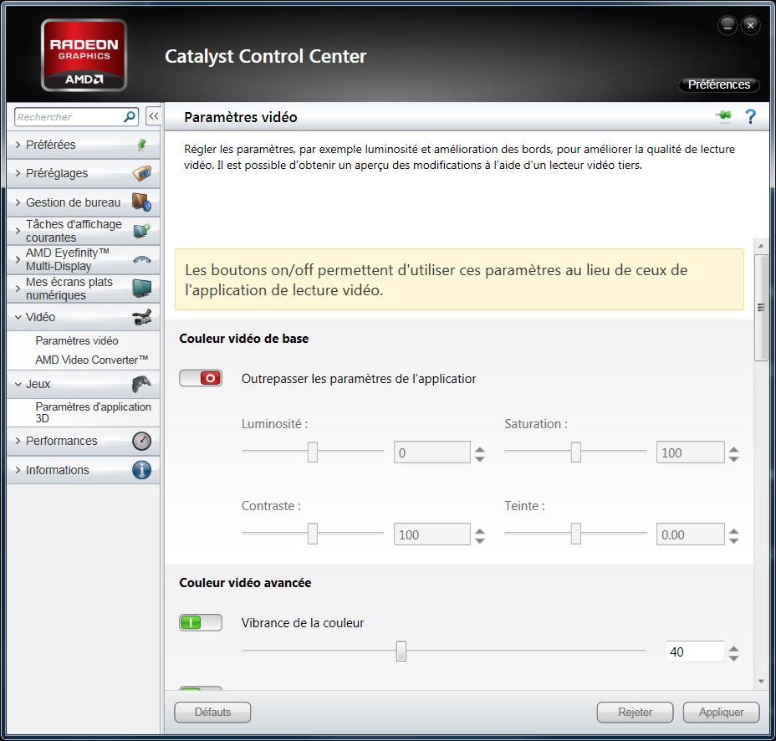
Task: Toggle the Vibrance de la couleur switch
Action: 201,622
